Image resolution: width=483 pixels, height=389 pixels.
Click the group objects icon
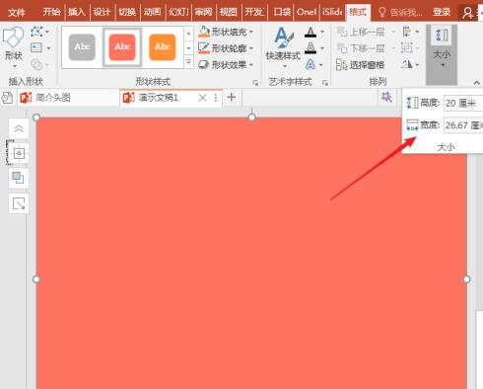coord(407,48)
